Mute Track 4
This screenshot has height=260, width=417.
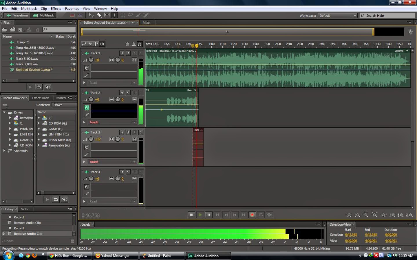(x=122, y=172)
